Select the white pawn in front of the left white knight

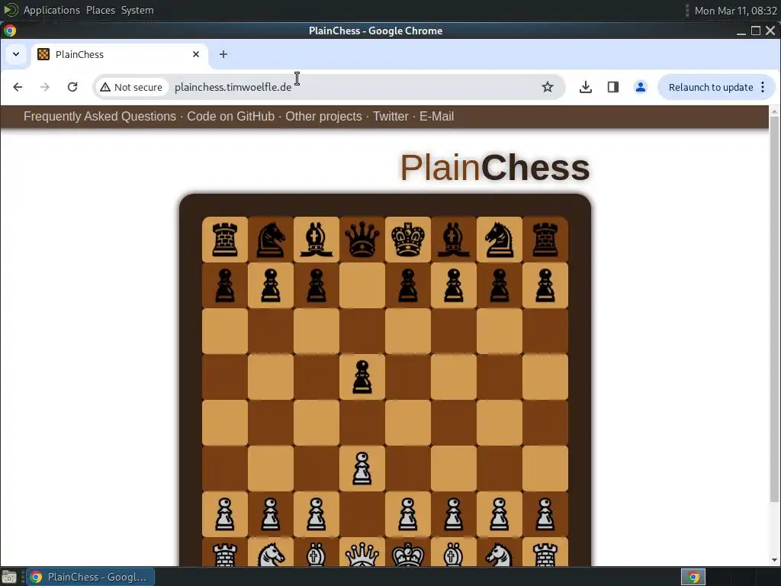point(271,514)
